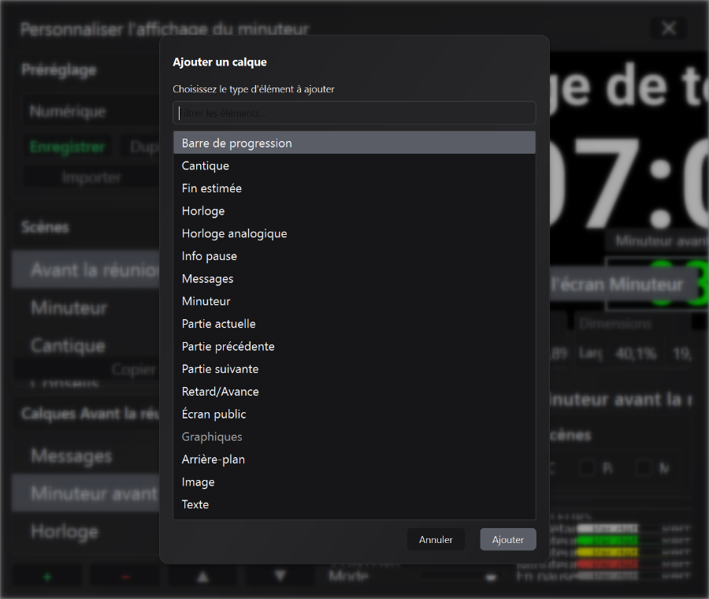Choose Fin estimée from the list

[x=354, y=188]
